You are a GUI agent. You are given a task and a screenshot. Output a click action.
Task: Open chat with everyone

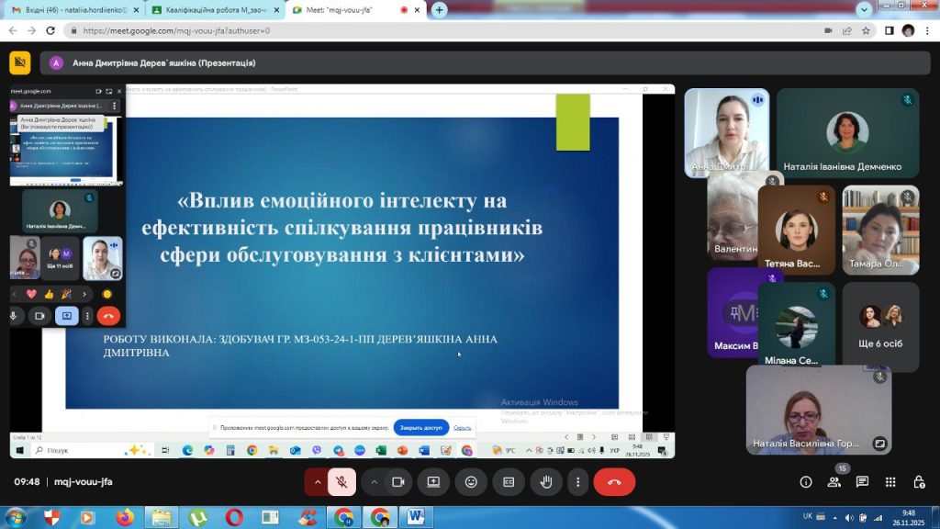pyautogui.click(x=862, y=482)
